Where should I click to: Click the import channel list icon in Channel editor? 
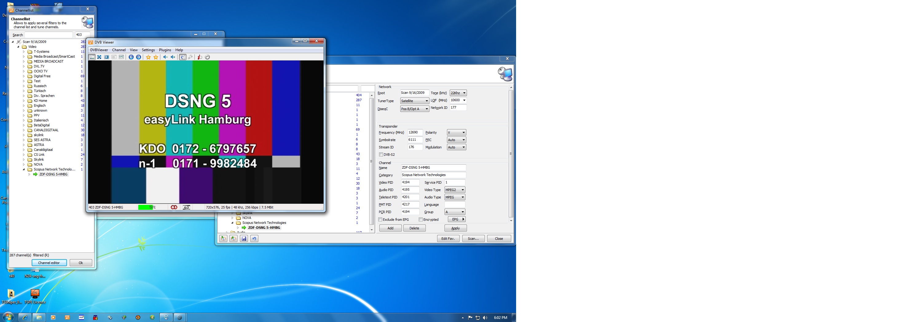[223, 239]
